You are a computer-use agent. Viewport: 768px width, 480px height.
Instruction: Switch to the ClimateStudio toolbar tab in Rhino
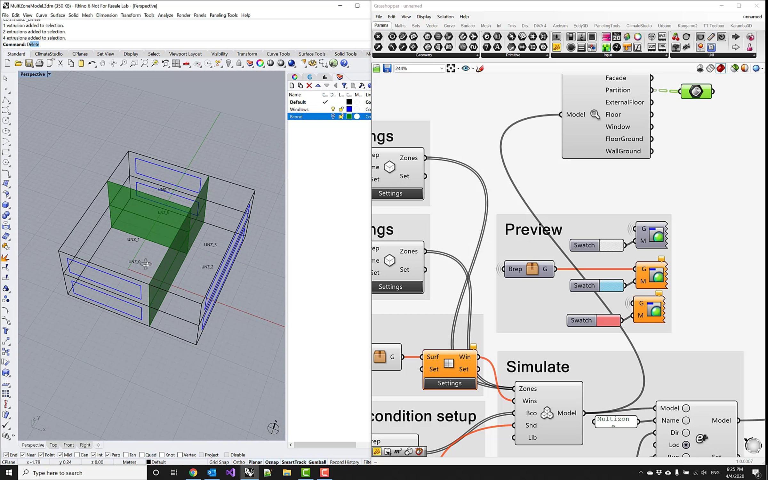pos(49,54)
